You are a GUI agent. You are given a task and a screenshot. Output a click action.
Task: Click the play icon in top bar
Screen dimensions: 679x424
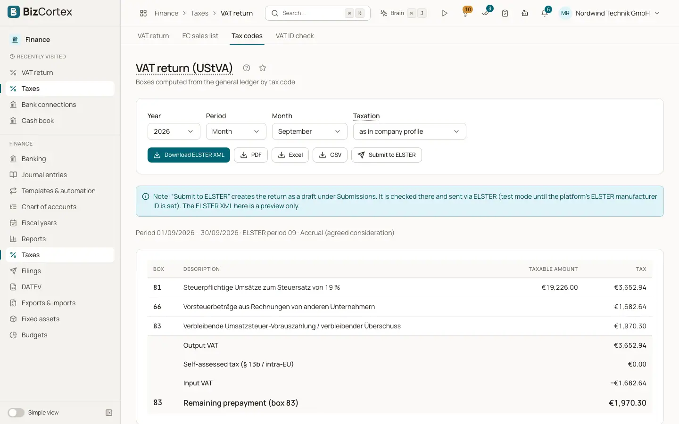(445, 13)
